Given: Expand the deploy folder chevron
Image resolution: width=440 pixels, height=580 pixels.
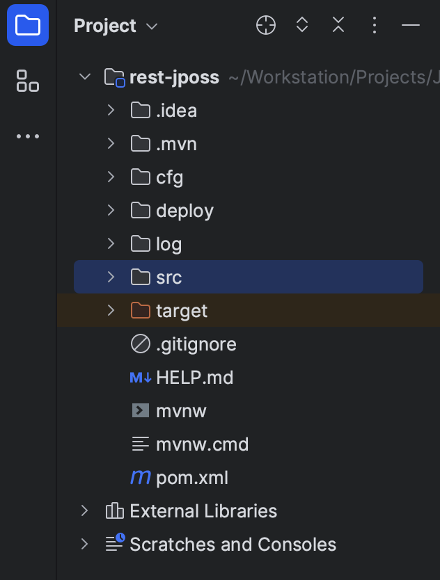Looking at the screenshot, I should [x=111, y=210].
